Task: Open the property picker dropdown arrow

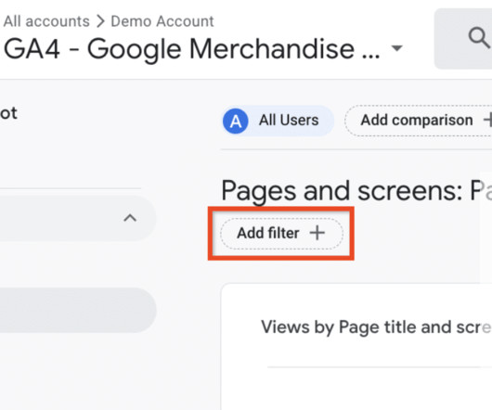Action: (397, 48)
